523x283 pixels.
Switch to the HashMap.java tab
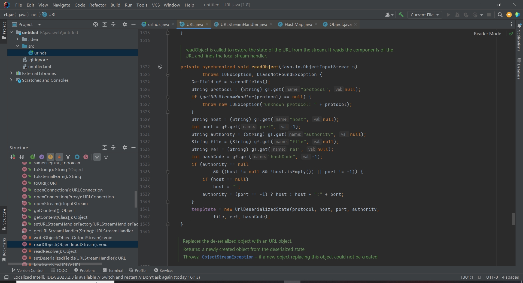tap(298, 24)
